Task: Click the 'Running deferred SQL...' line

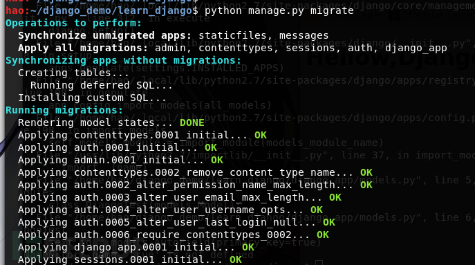Action: (x=102, y=85)
